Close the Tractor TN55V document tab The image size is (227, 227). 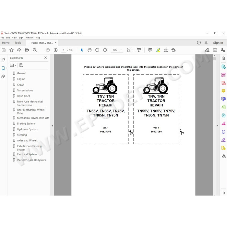tap(55, 43)
